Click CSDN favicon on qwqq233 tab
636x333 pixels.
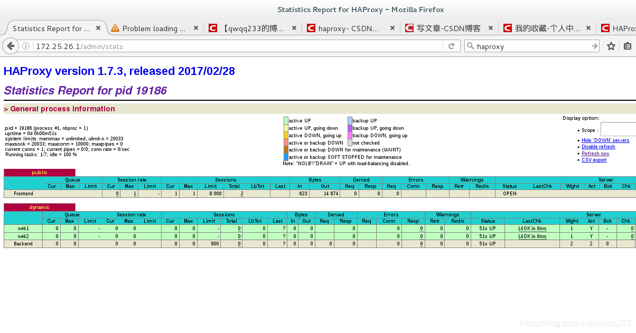pyautogui.click(x=213, y=28)
